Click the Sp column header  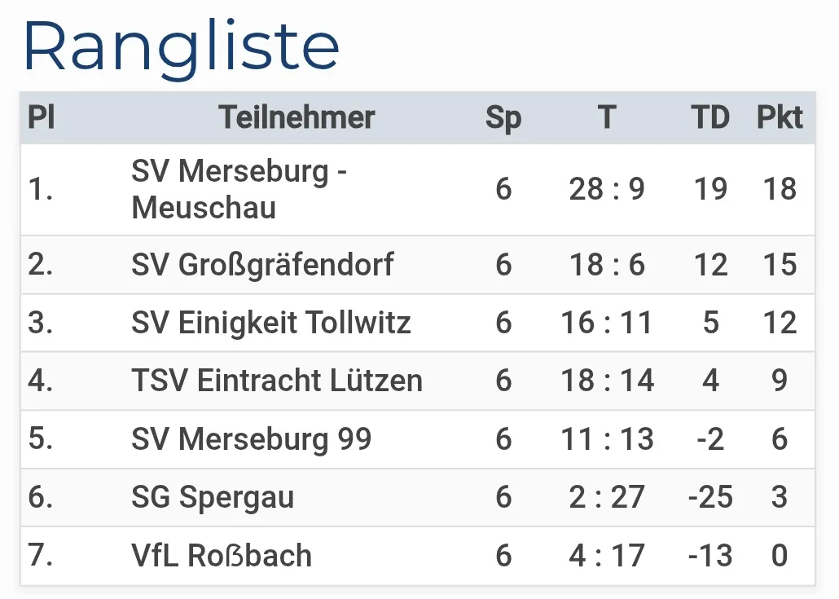[x=503, y=118]
